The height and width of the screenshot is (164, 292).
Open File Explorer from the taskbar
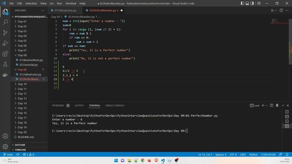(129, 160)
